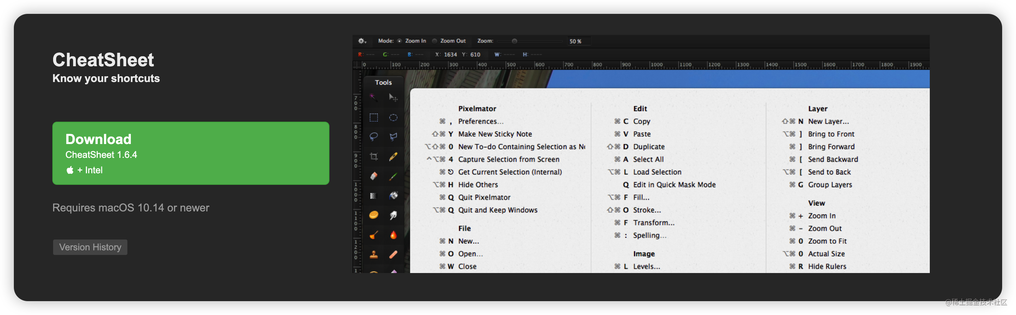Choose the Zoom In mode radio
This screenshot has height=315, width=1016.
tap(399, 41)
